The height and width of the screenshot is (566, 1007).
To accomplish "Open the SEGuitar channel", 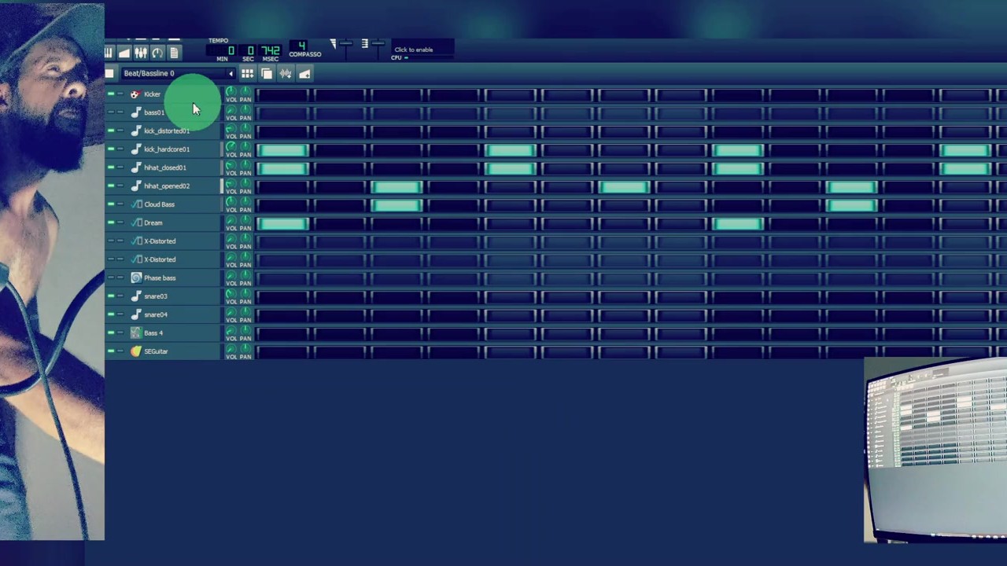I will click(x=156, y=351).
